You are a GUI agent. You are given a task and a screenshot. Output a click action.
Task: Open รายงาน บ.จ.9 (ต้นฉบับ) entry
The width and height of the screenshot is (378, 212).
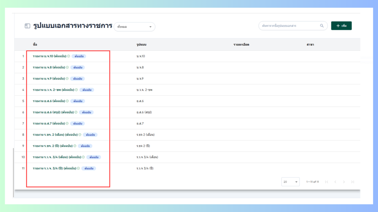[x=49, y=79]
